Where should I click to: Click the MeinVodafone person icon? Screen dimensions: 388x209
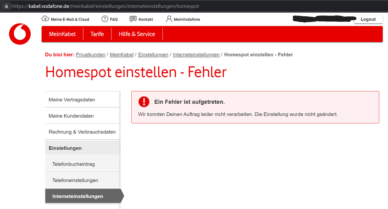169,19
